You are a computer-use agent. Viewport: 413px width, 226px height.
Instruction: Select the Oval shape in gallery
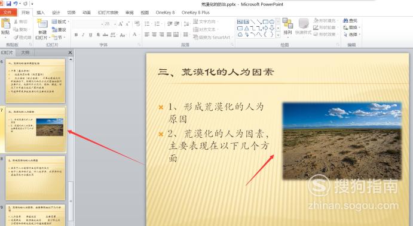coord(272,21)
